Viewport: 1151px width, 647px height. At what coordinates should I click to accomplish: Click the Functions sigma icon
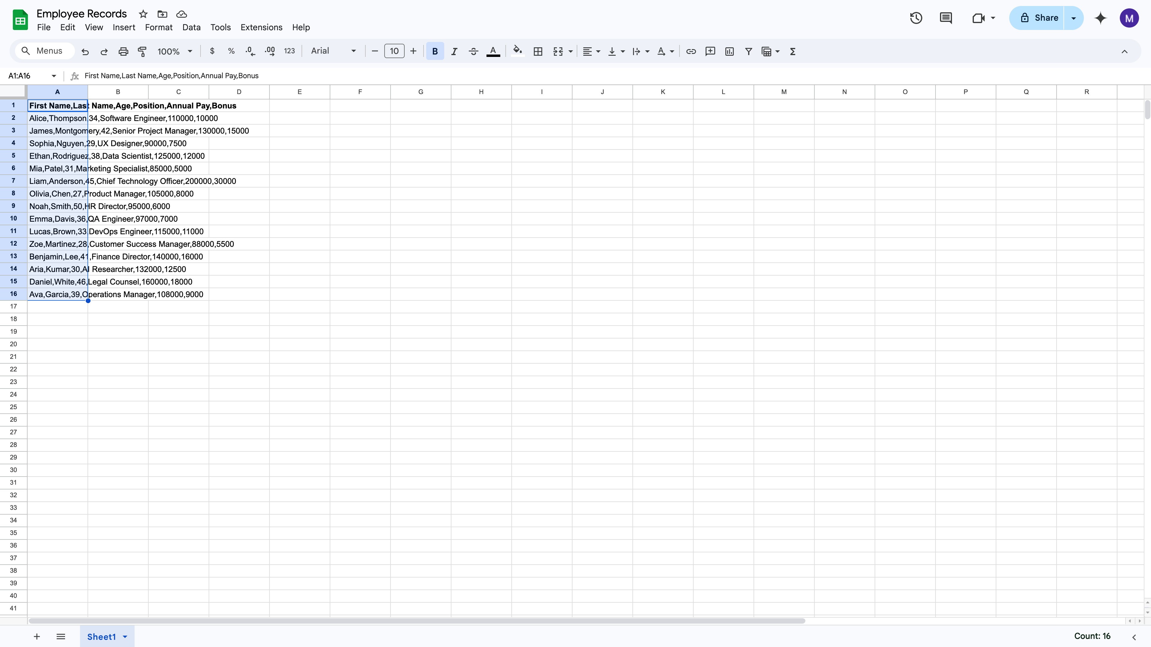[x=793, y=51]
